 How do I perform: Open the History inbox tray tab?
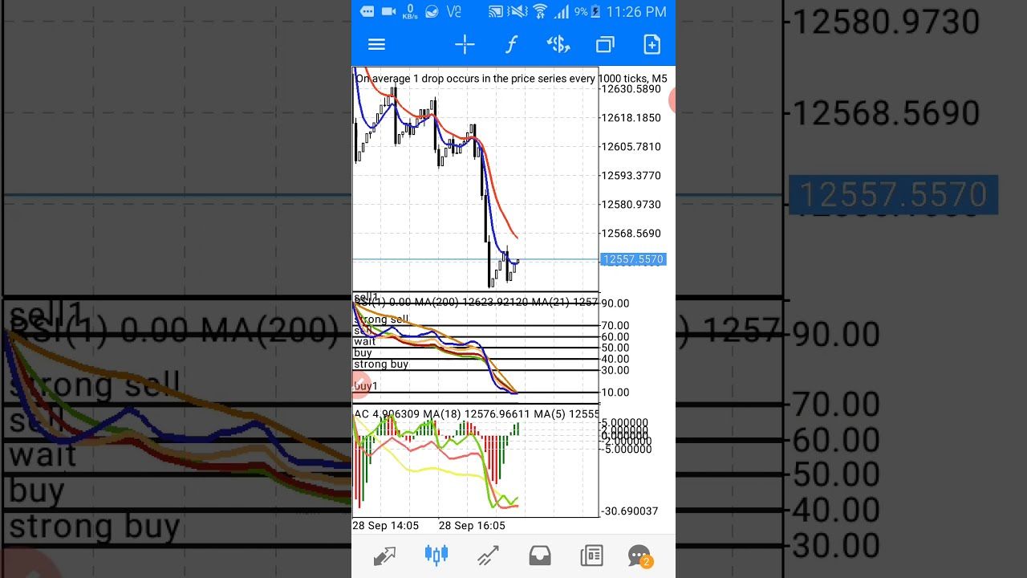(540, 556)
